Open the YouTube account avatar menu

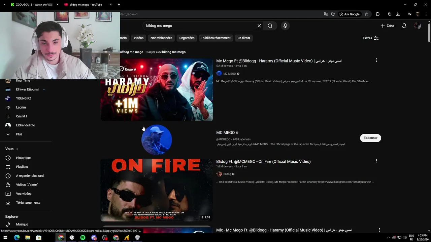tap(418, 26)
